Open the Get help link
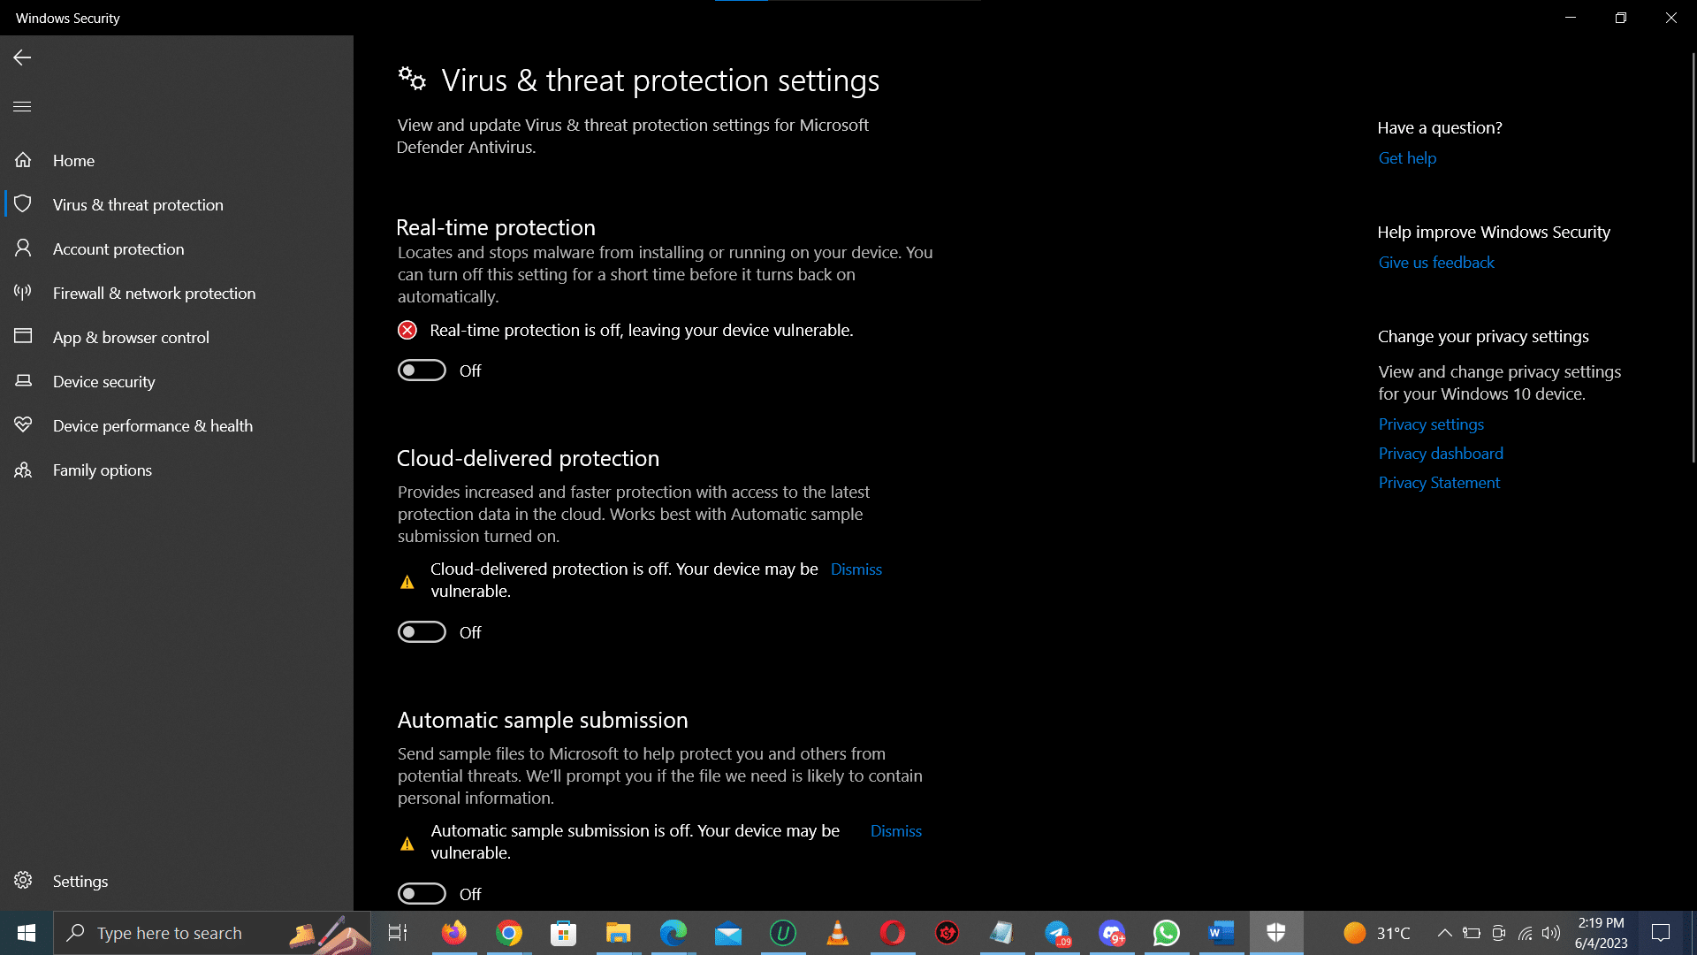The image size is (1697, 955). [1407, 158]
